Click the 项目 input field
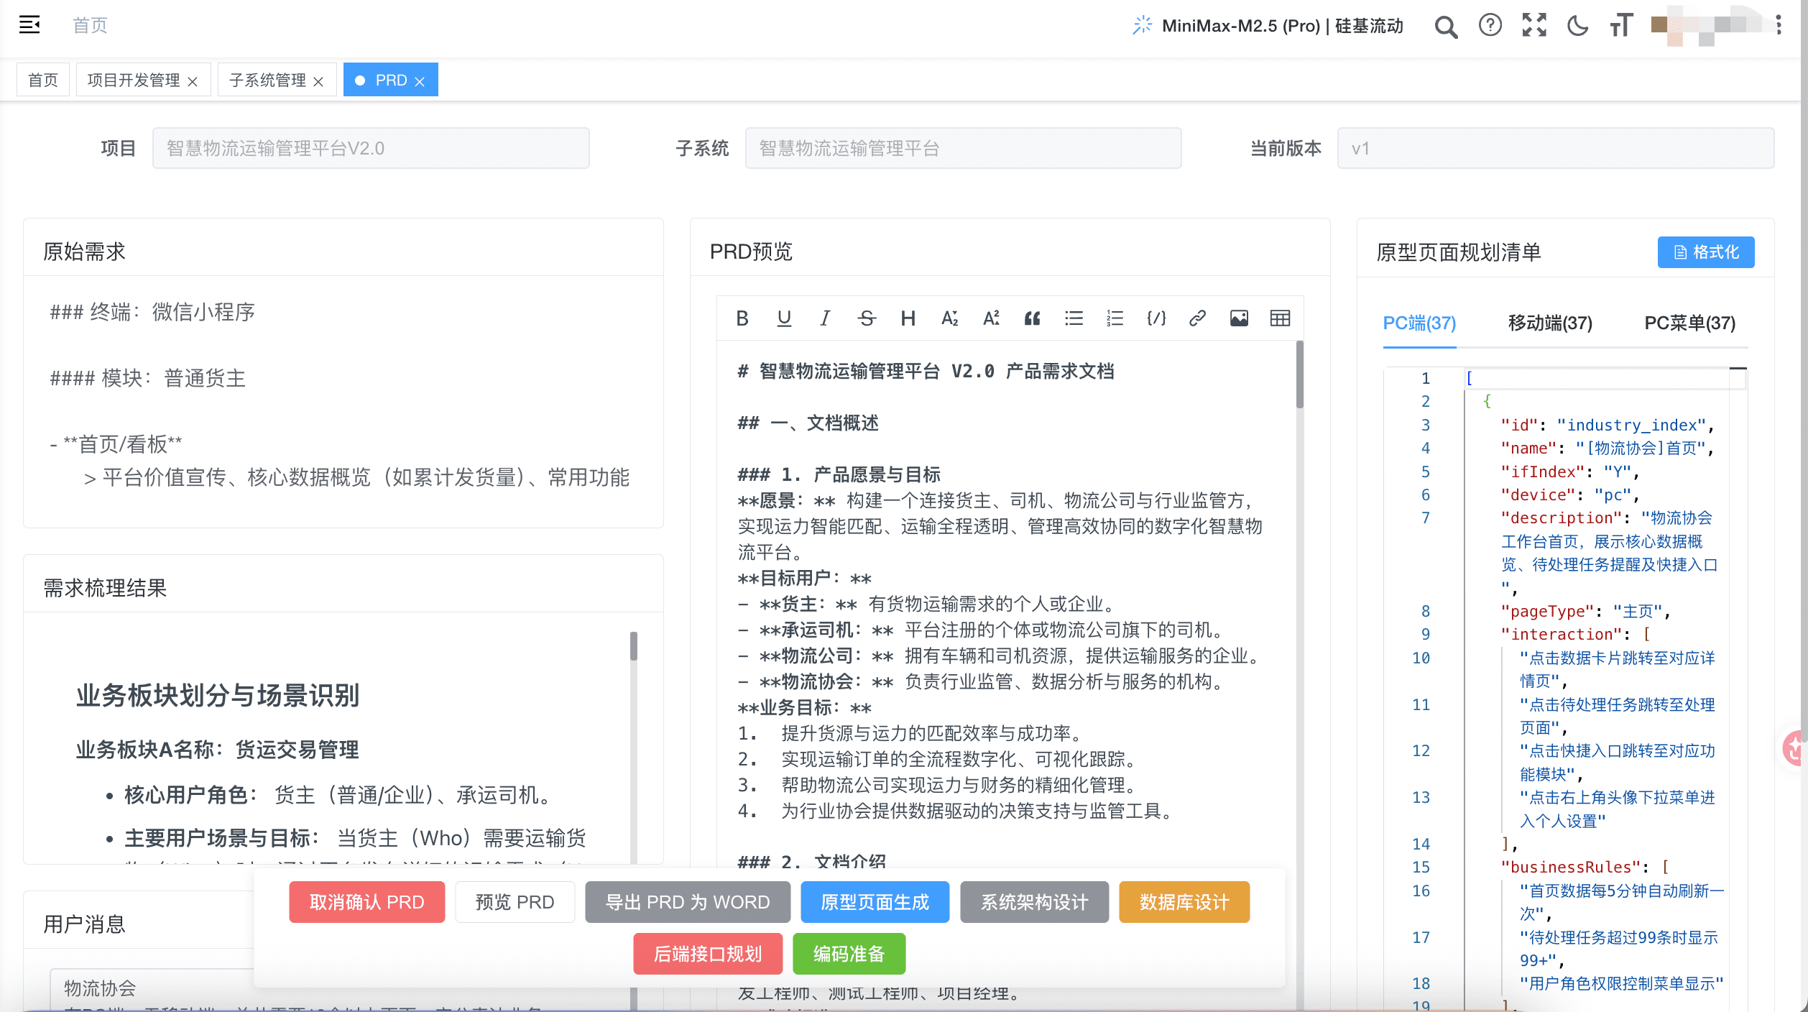The image size is (1808, 1012). pos(371,148)
